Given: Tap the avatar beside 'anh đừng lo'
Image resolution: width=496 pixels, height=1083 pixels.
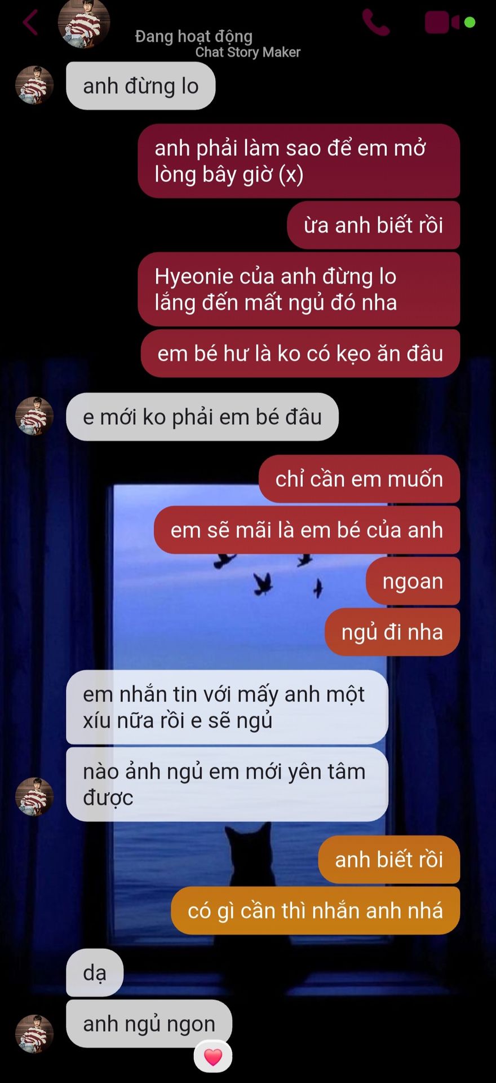Looking at the screenshot, I should 34,86.
